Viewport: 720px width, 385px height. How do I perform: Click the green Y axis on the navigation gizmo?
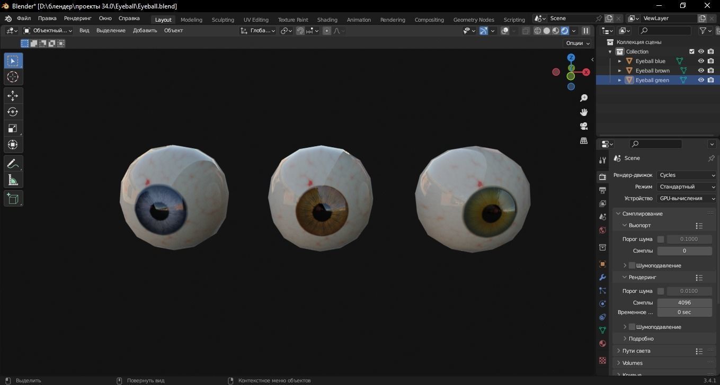coord(571,67)
